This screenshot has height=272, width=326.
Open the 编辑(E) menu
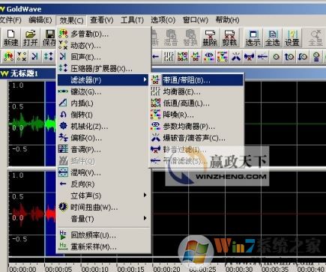[x=40, y=20]
